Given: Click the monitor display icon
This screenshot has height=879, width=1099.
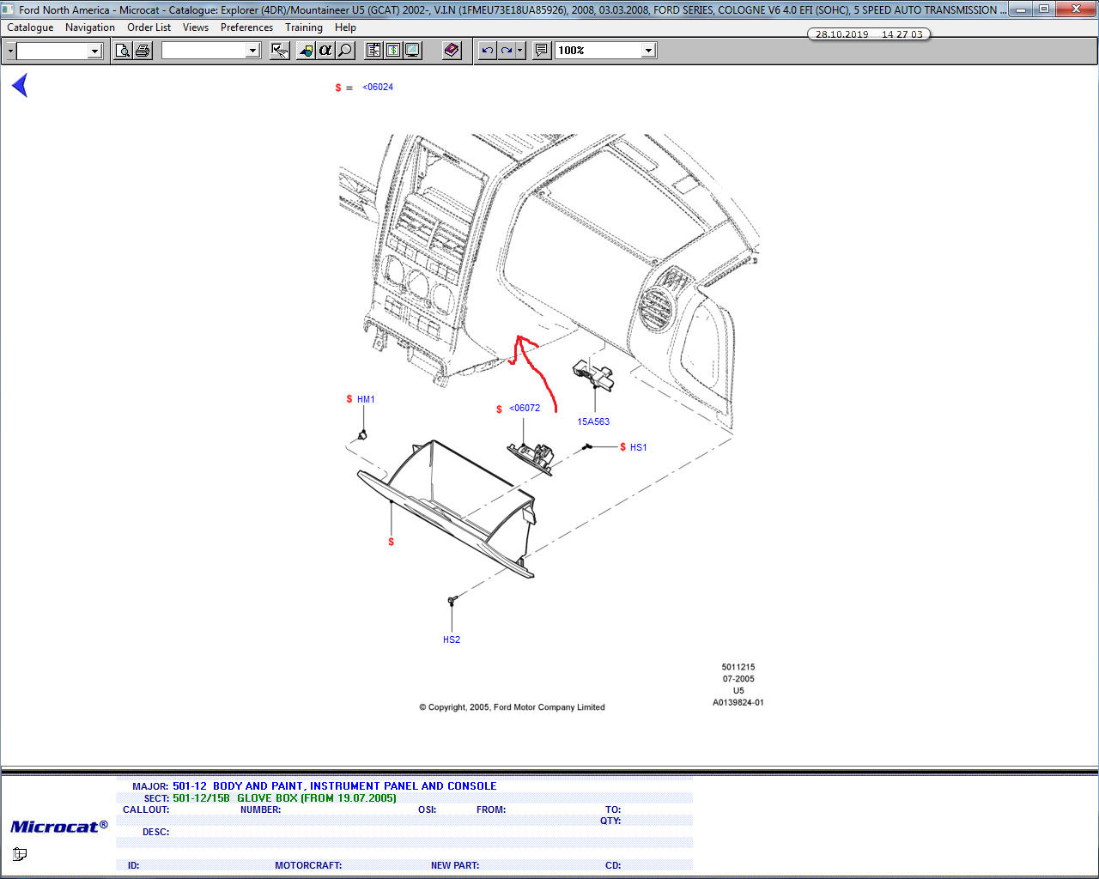Looking at the screenshot, I should tap(413, 51).
